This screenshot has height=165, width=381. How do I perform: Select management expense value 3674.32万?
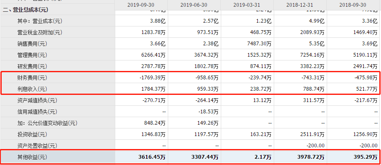point(206,55)
